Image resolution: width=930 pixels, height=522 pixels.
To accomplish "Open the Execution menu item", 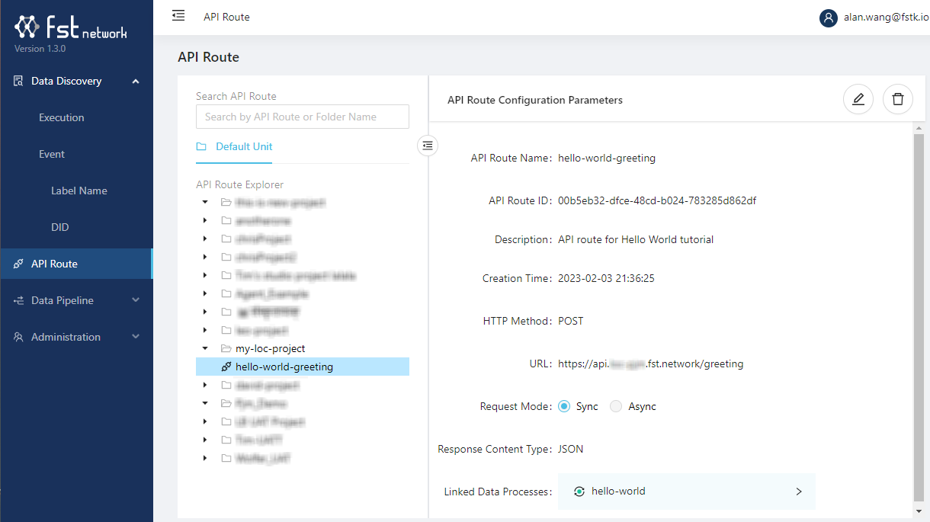I will [62, 117].
